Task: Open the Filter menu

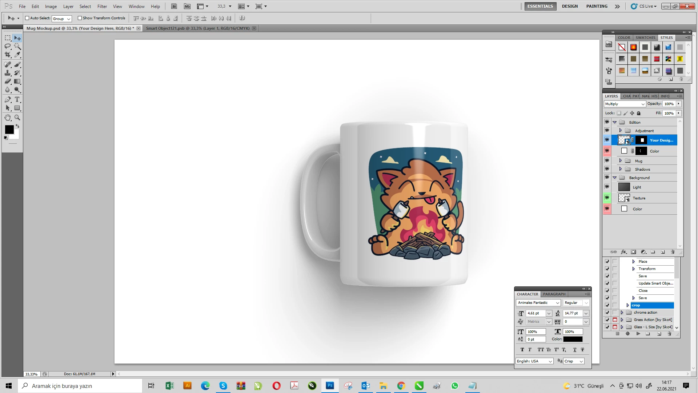Action: tap(102, 6)
